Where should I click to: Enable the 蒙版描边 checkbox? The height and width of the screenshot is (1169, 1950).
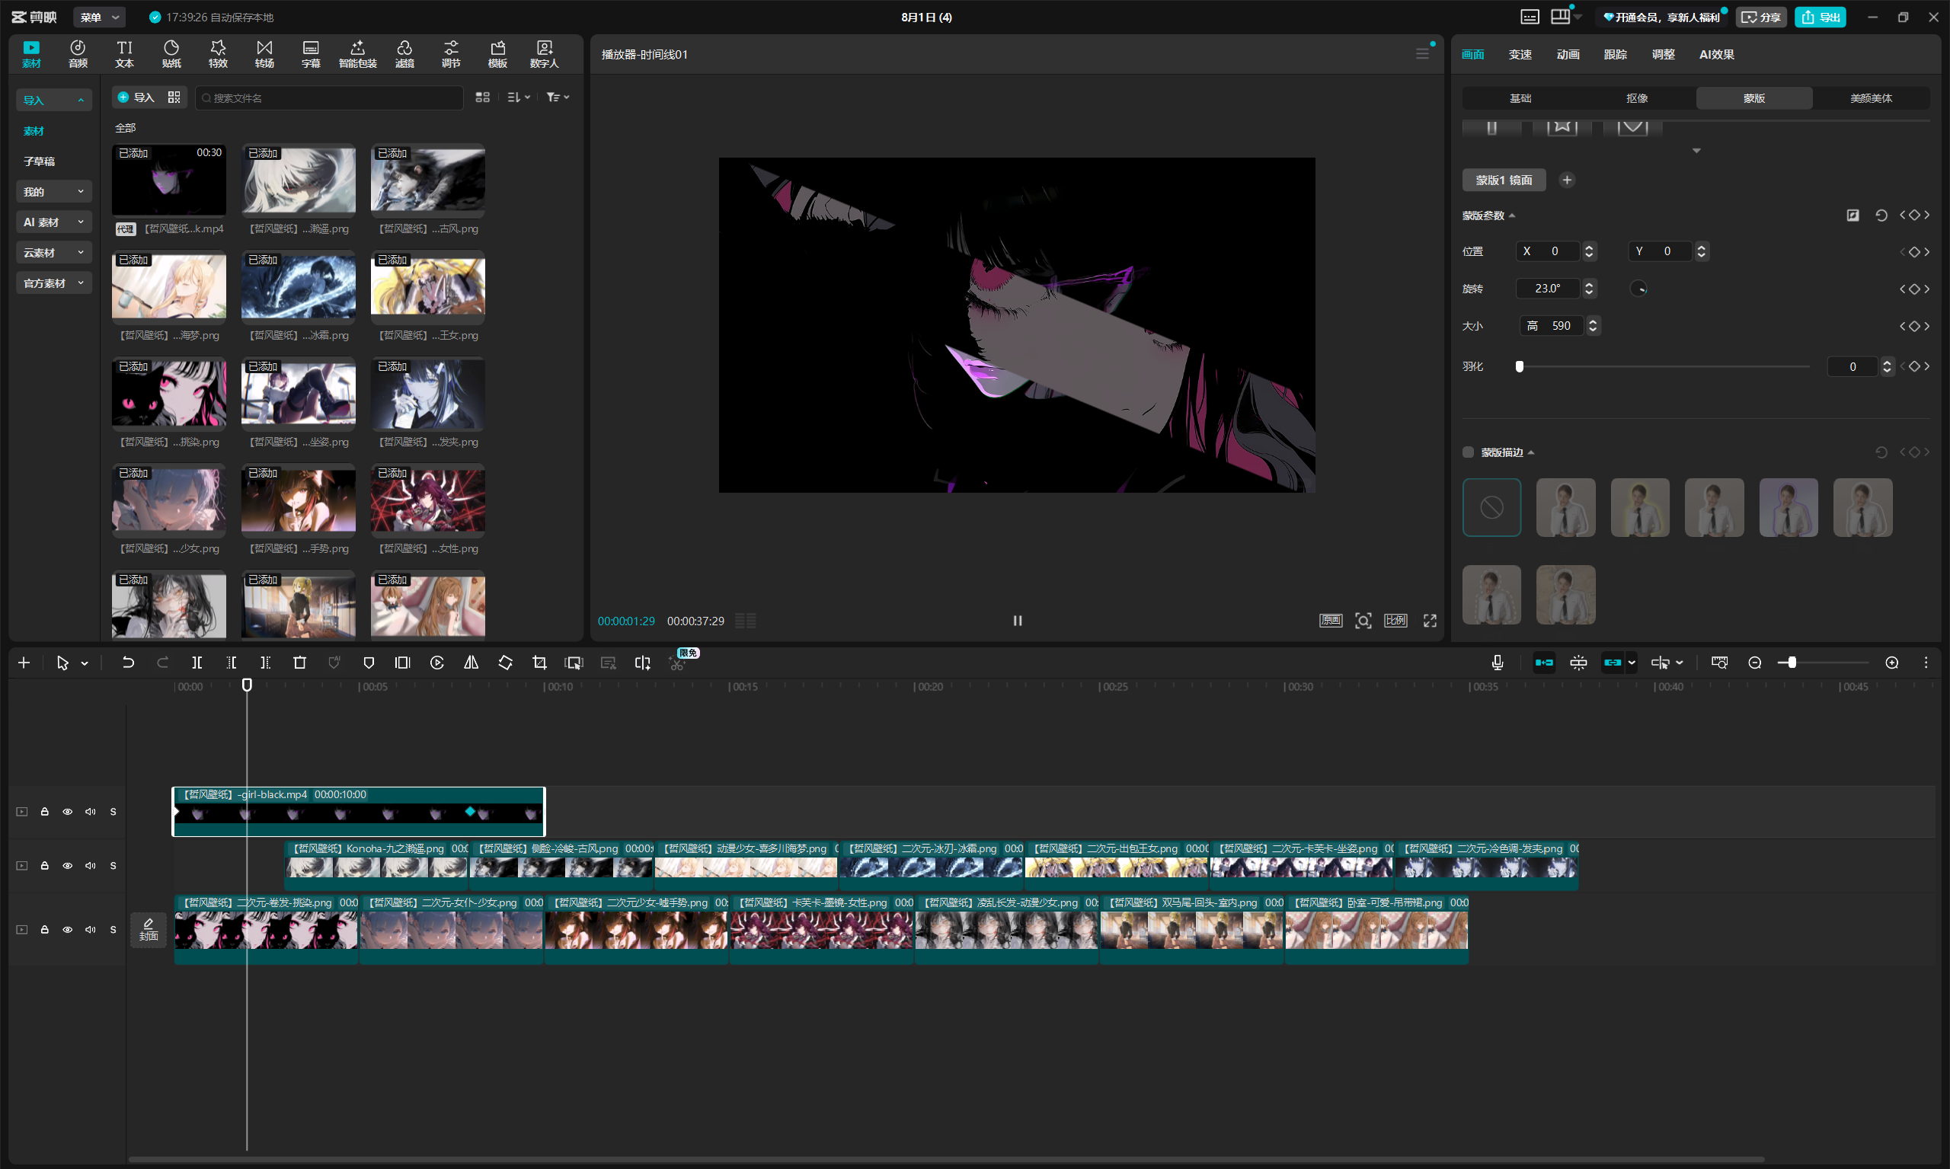click(1468, 452)
